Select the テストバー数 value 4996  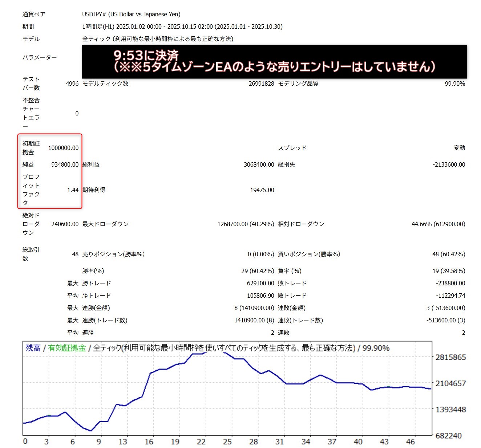(72, 84)
